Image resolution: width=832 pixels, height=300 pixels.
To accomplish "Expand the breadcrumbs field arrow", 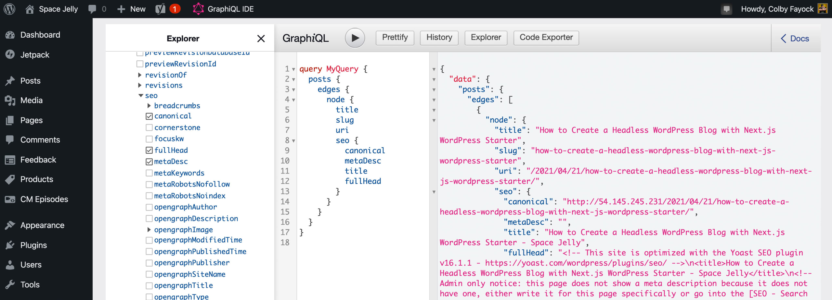I will pos(149,106).
